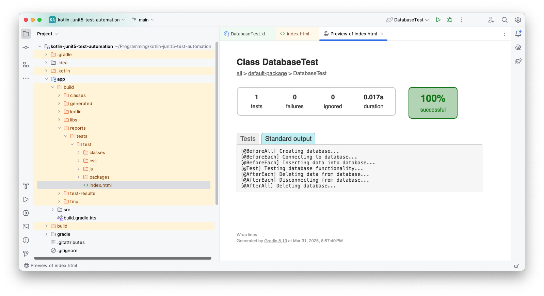Expand the .gradle folder
This screenshot has height=296, width=544.
[46, 54]
